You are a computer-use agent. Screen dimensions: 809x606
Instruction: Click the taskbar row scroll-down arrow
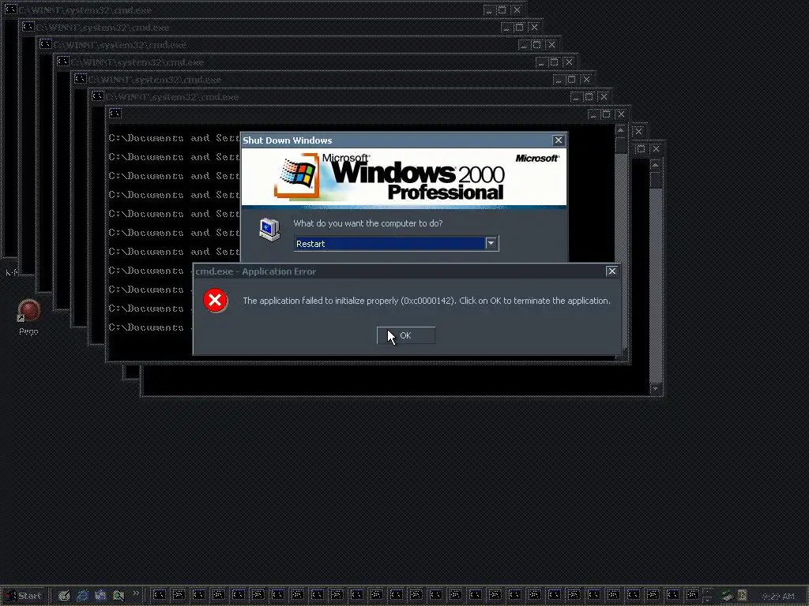click(x=708, y=600)
